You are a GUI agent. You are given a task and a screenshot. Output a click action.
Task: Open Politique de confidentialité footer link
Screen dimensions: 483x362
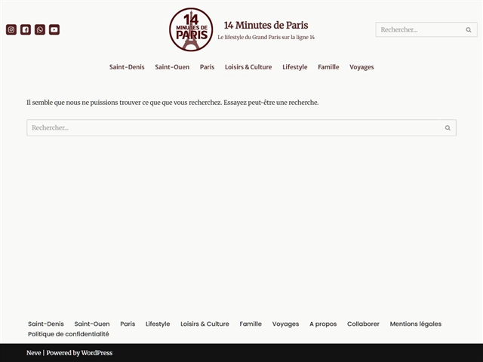[69, 334]
